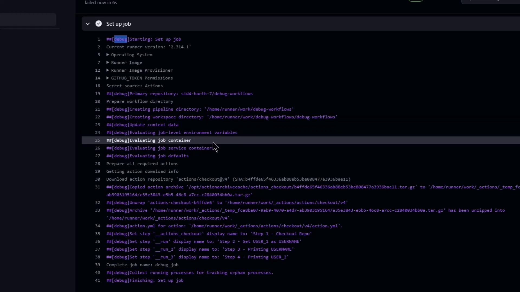This screenshot has height=292, width=520.
Task: Click the Set up job success checkmark icon
Action: click(99, 24)
